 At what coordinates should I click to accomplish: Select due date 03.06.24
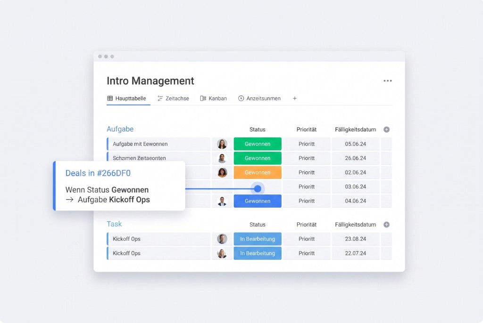356,187
